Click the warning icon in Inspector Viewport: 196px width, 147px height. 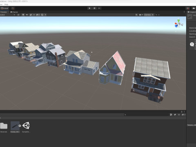192,44
